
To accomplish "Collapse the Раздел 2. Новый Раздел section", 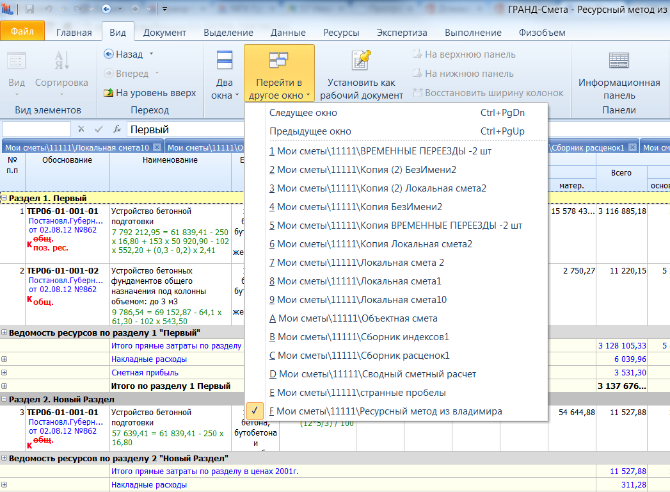I will pos(4,399).
